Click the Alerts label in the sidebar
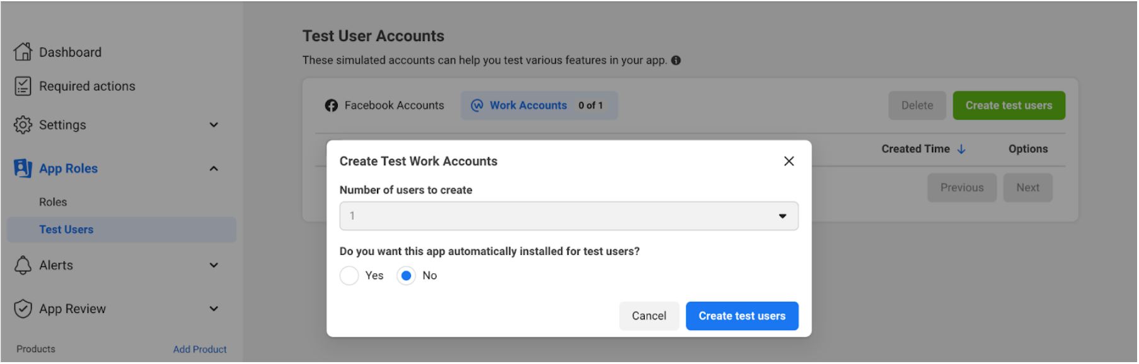Screen dimensions: 1139x364 pyautogui.click(x=56, y=265)
